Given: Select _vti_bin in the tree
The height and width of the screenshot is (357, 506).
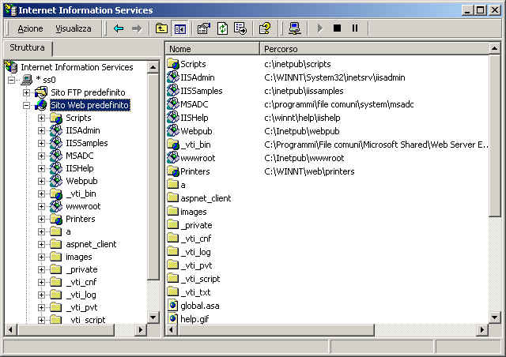Looking at the screenshot, I should [81, 194].
